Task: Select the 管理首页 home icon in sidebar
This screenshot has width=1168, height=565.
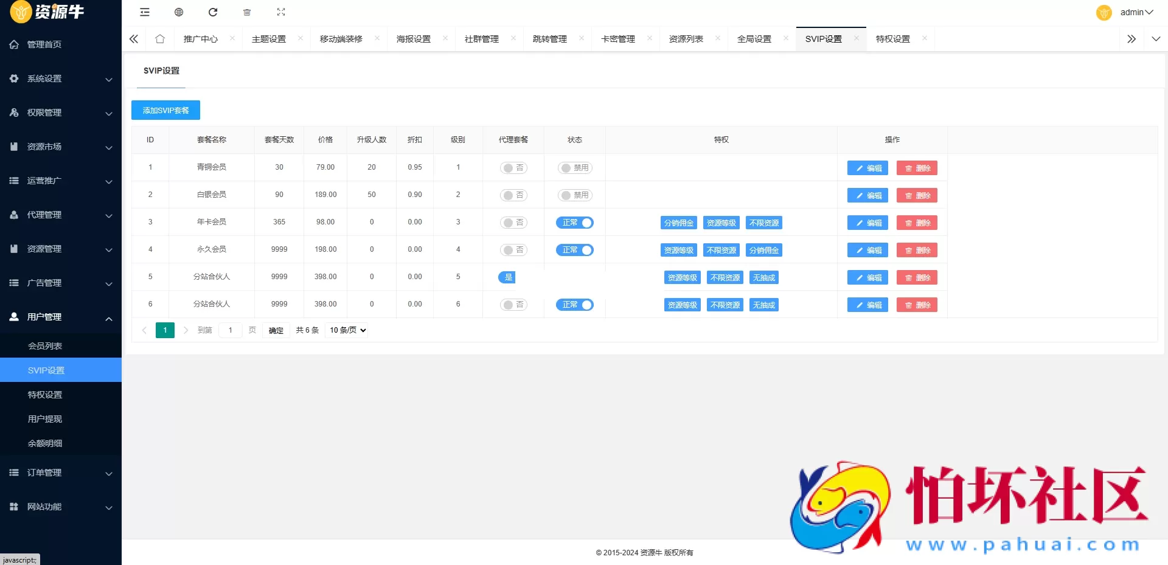Action: [x=13, y=44]
